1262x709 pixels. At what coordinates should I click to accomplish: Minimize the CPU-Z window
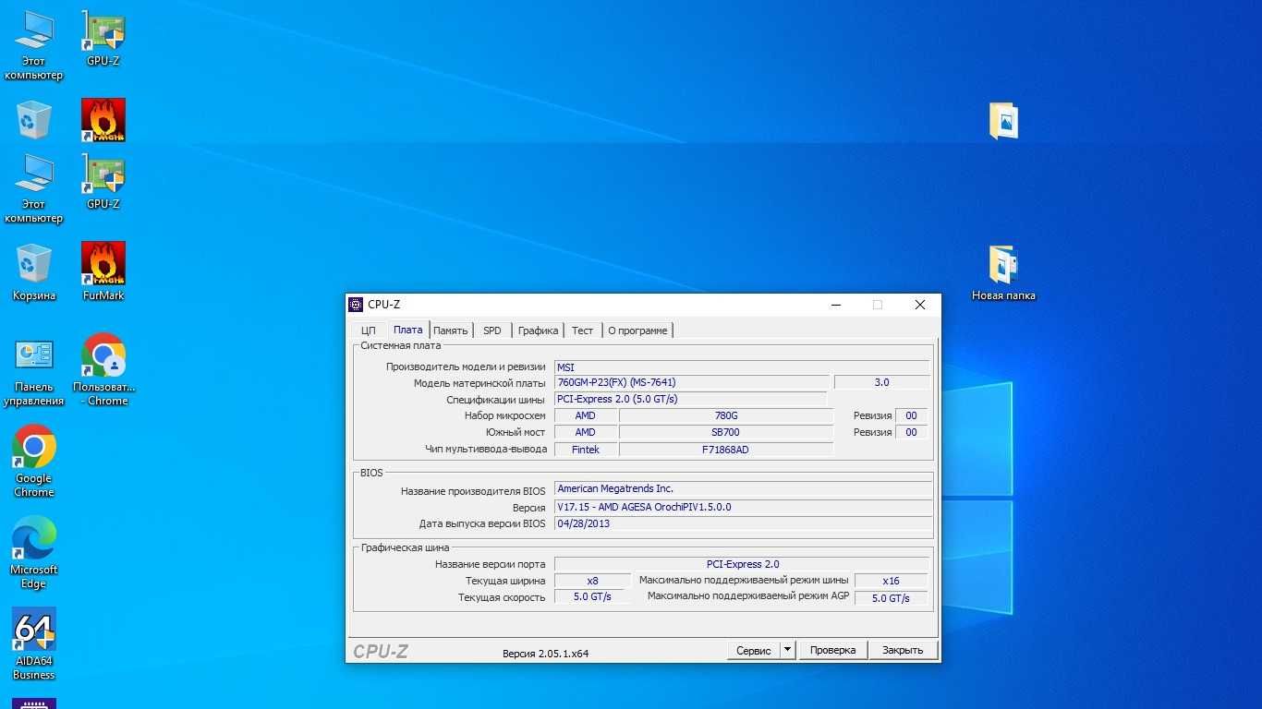(x=835, y=305)
